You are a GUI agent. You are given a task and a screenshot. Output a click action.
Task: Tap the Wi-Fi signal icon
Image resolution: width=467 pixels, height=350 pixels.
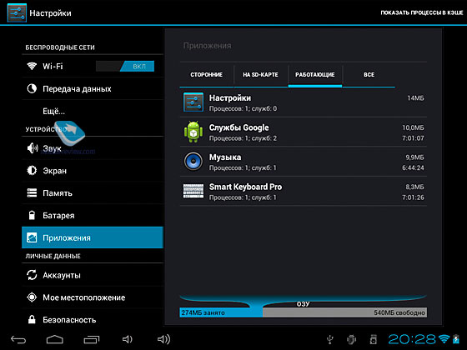32,66
